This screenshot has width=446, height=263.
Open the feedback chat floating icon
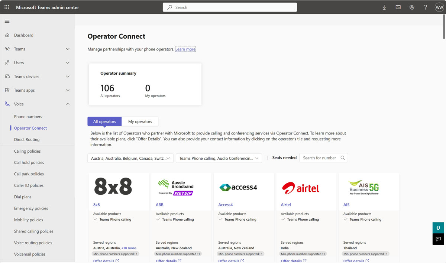(438, 239)
